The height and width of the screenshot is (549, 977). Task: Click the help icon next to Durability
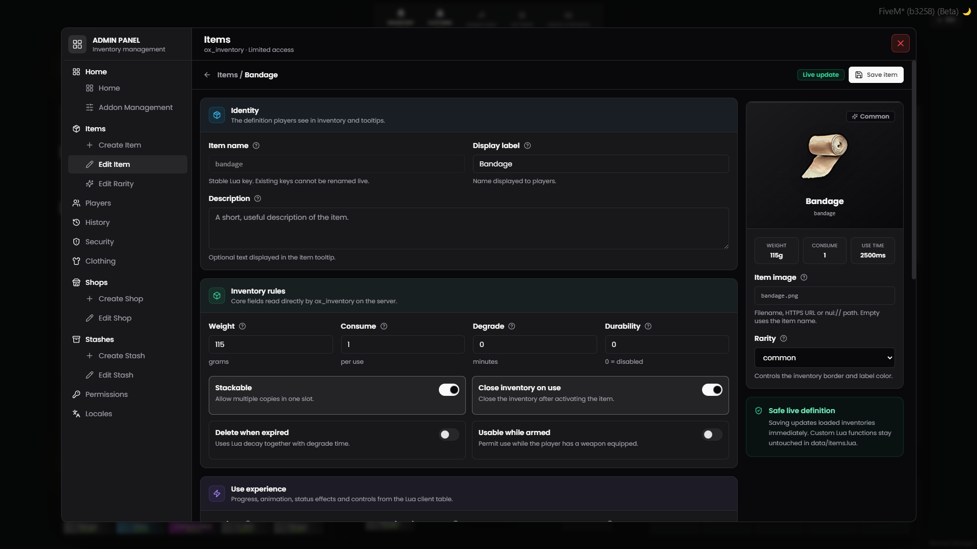click(x=648, y=326)
